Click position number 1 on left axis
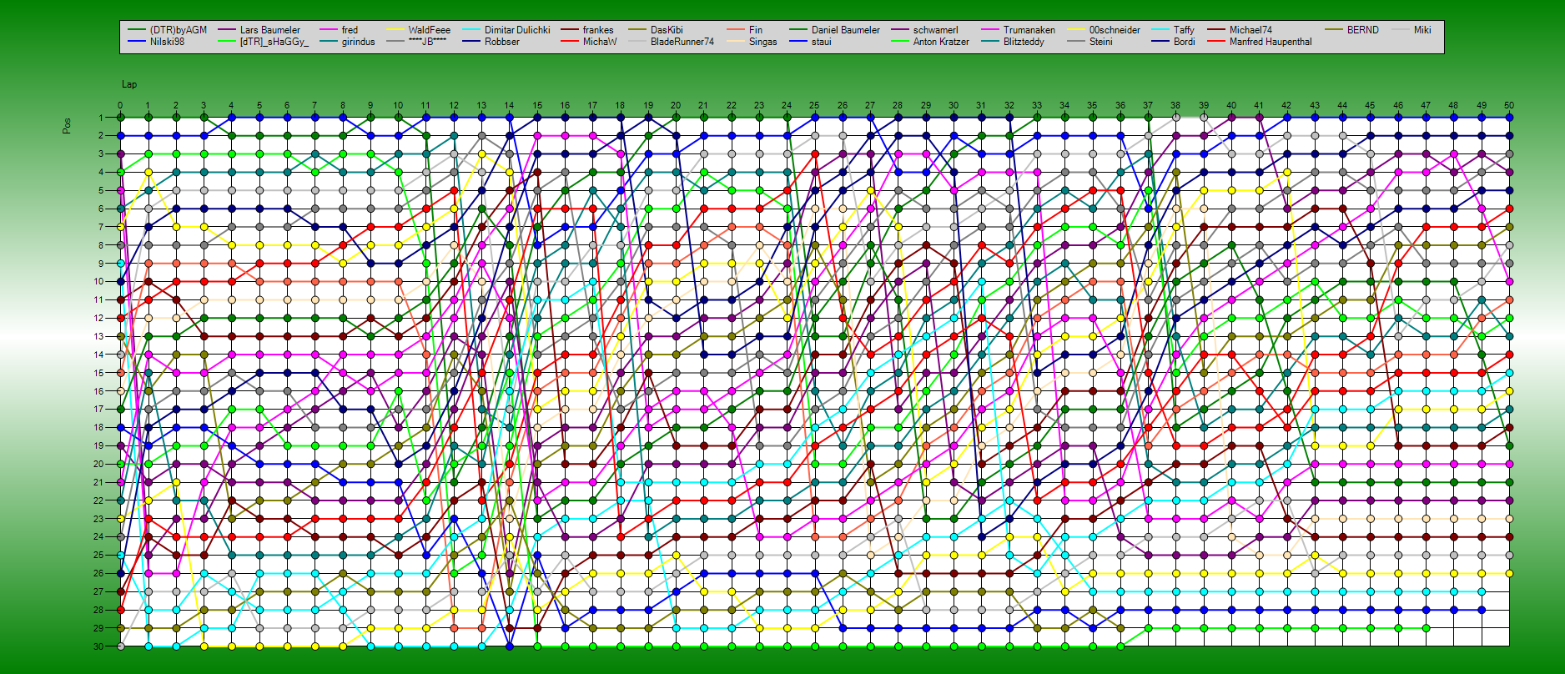The width and height of the screenshot is (1565, 674). click(x=100, y=118)
